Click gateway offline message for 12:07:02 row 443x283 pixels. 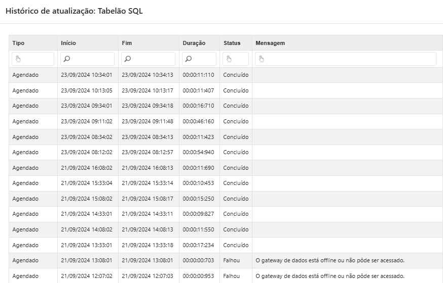tap(330, 276)
